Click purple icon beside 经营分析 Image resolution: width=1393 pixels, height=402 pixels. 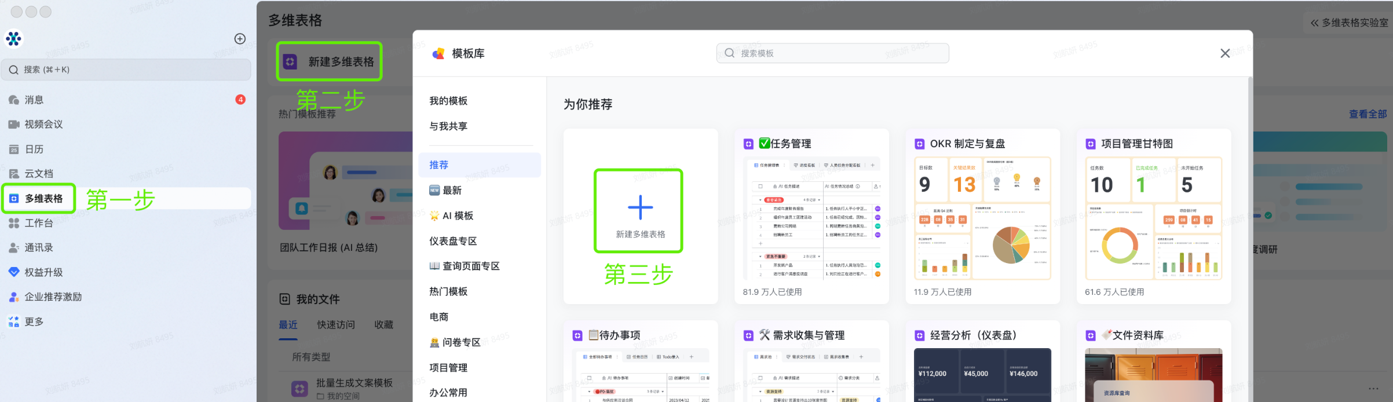(919, 335)
